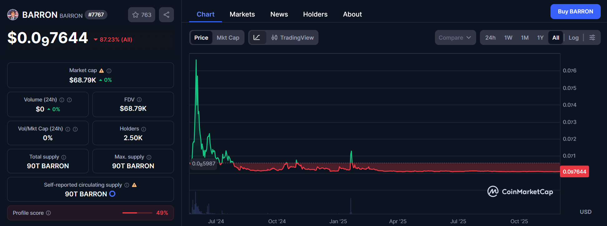This screenshot has width=607, height=226.
Task: Click the #7767 rank badge
Action: [96, 15]
